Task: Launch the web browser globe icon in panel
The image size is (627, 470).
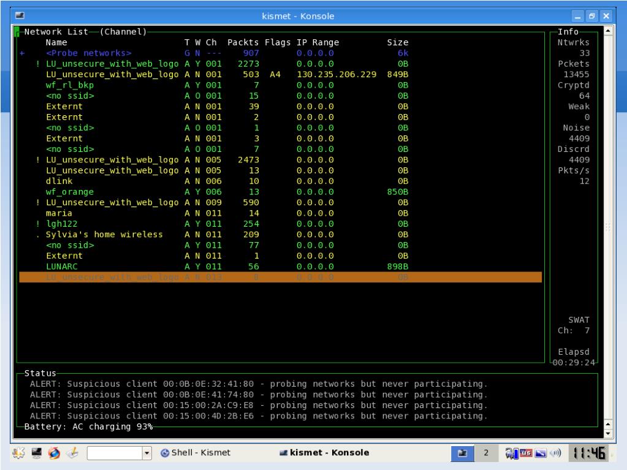Action: (x=54, y=453)
